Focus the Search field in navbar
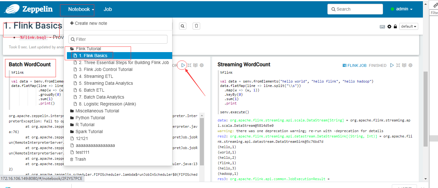This screenshot has height=188, width=438. point(355,9)
